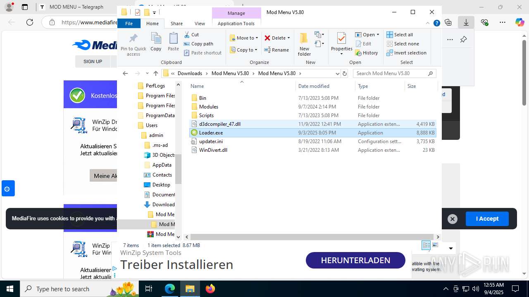529x297 pixels.
Task: Click the Paste ribbon icon
Action: click(173, 42)
